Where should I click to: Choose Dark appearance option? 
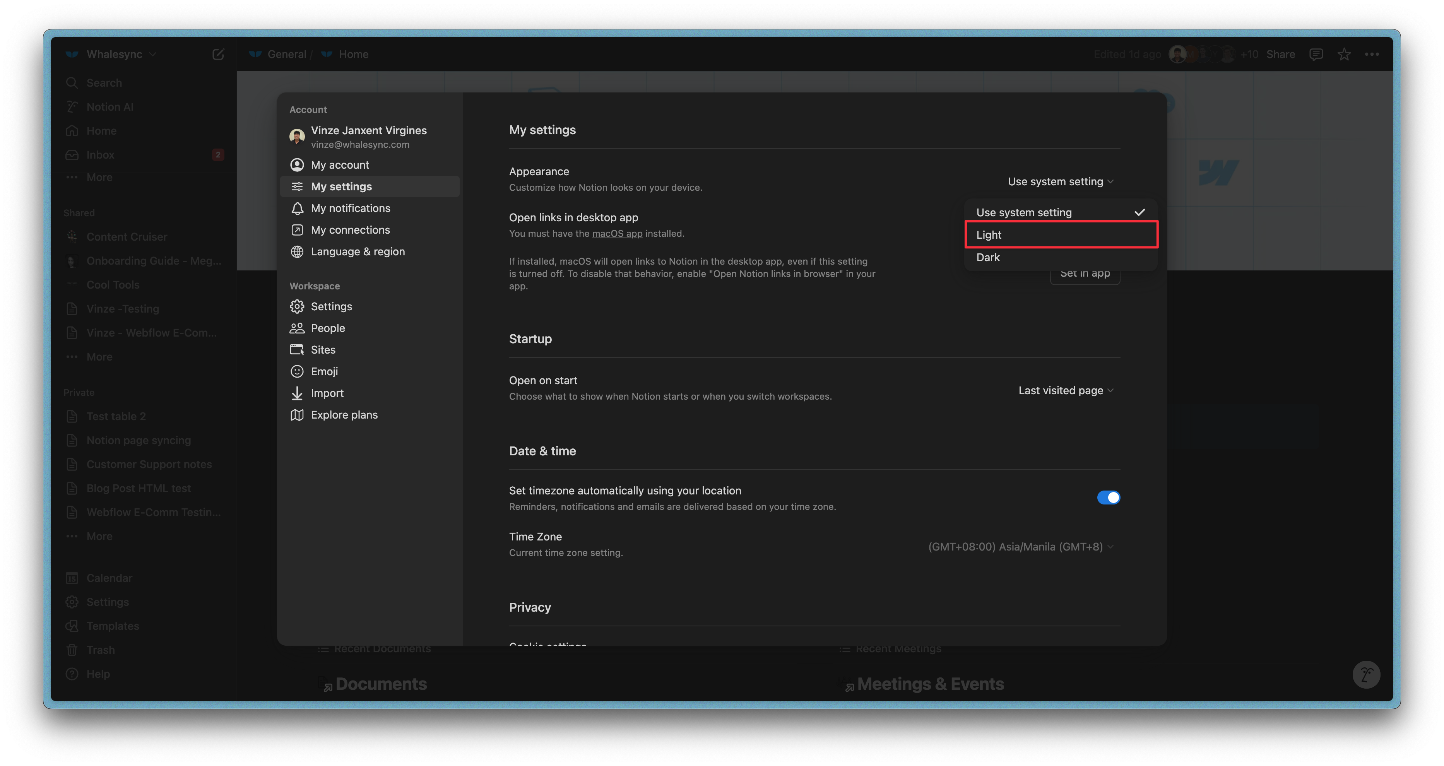(988, 257)
